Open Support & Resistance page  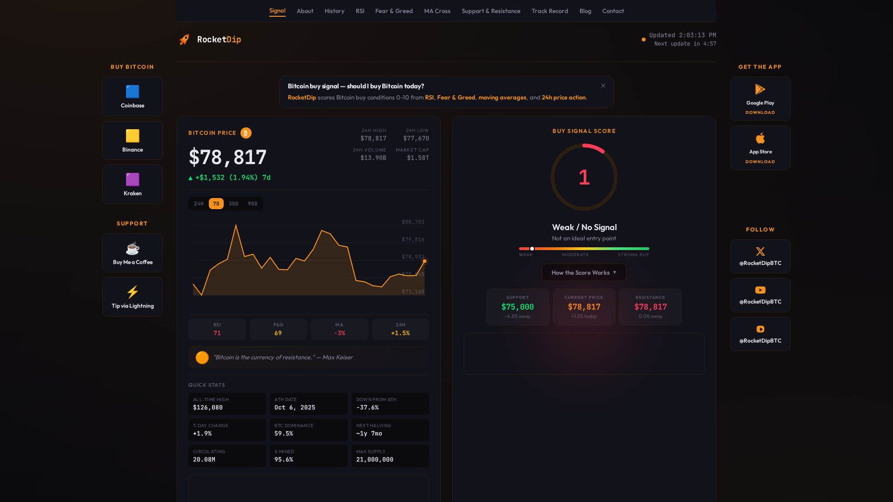pyautogui.click(x=491, y=11)
